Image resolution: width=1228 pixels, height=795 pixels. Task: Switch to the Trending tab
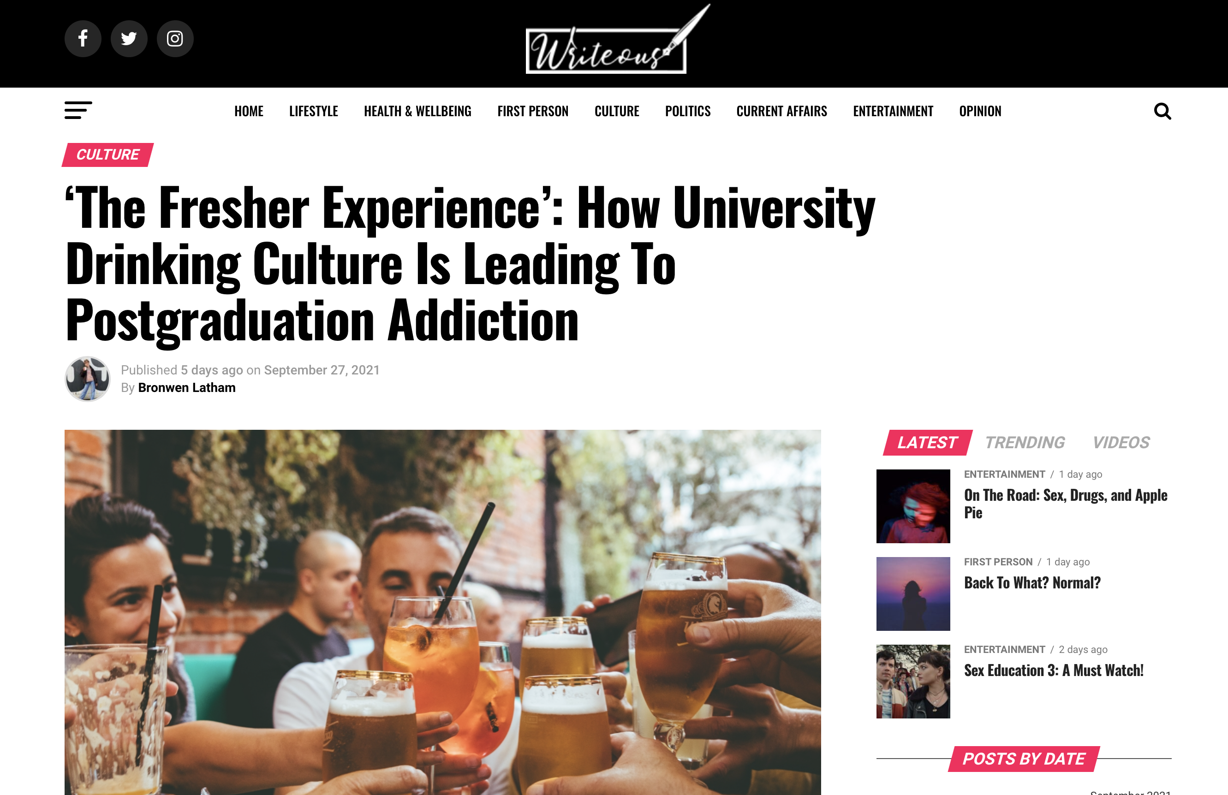(x=1024, y=443)
